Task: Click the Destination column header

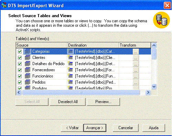Action: [x=93, y=45]
